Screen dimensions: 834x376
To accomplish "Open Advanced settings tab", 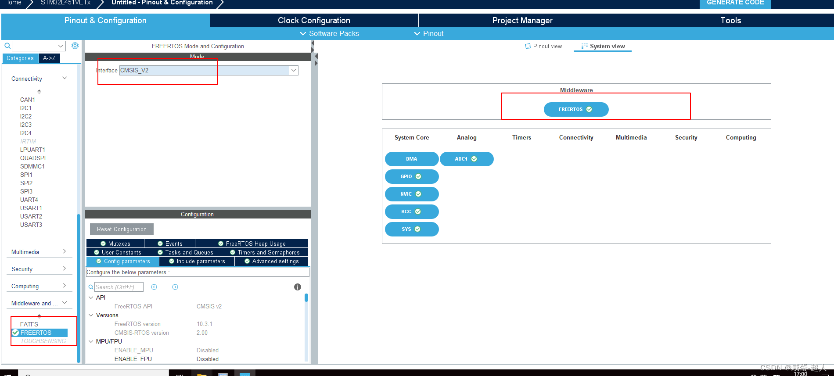I will (271, 261).
